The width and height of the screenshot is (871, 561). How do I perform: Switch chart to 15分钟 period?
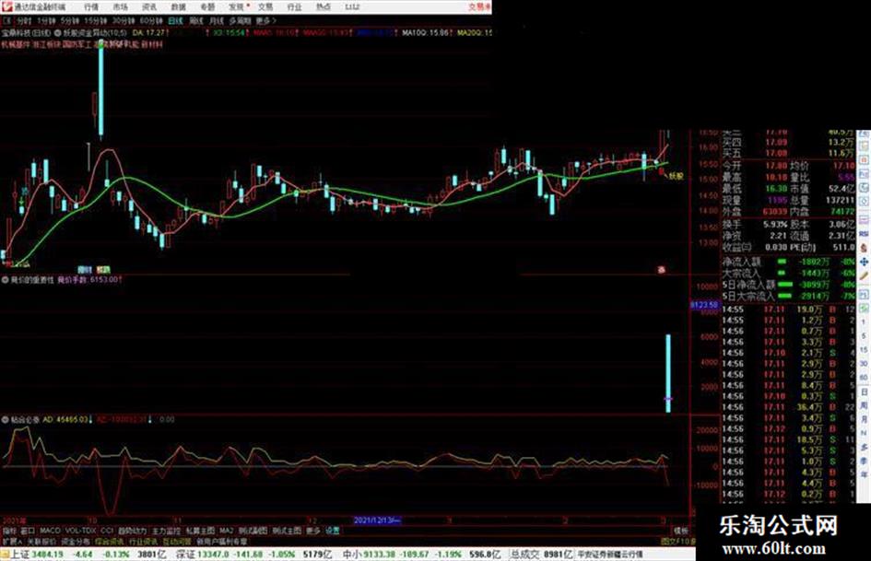pos(96,20)
